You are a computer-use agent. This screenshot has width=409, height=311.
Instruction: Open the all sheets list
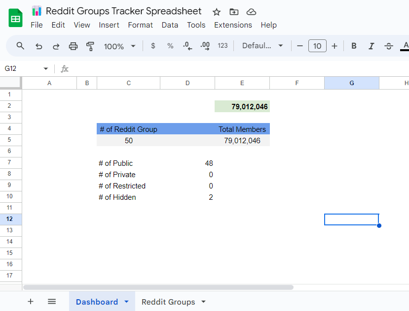coord(52,301)
